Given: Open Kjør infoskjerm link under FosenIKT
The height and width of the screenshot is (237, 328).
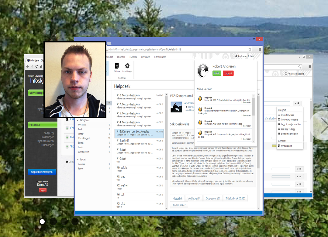Looking at the screenshot, I should coord(45,141).
